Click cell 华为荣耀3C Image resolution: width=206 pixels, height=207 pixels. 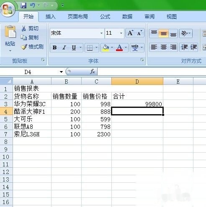click(x=32, y=104)
